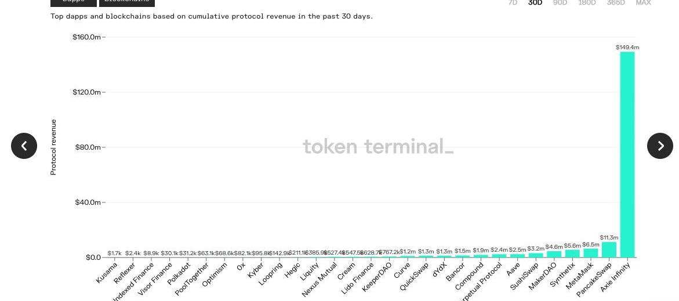This screenshot has height=301, width=679.
Task: Go to the next chart slide
Action: (x=660, y=146)
